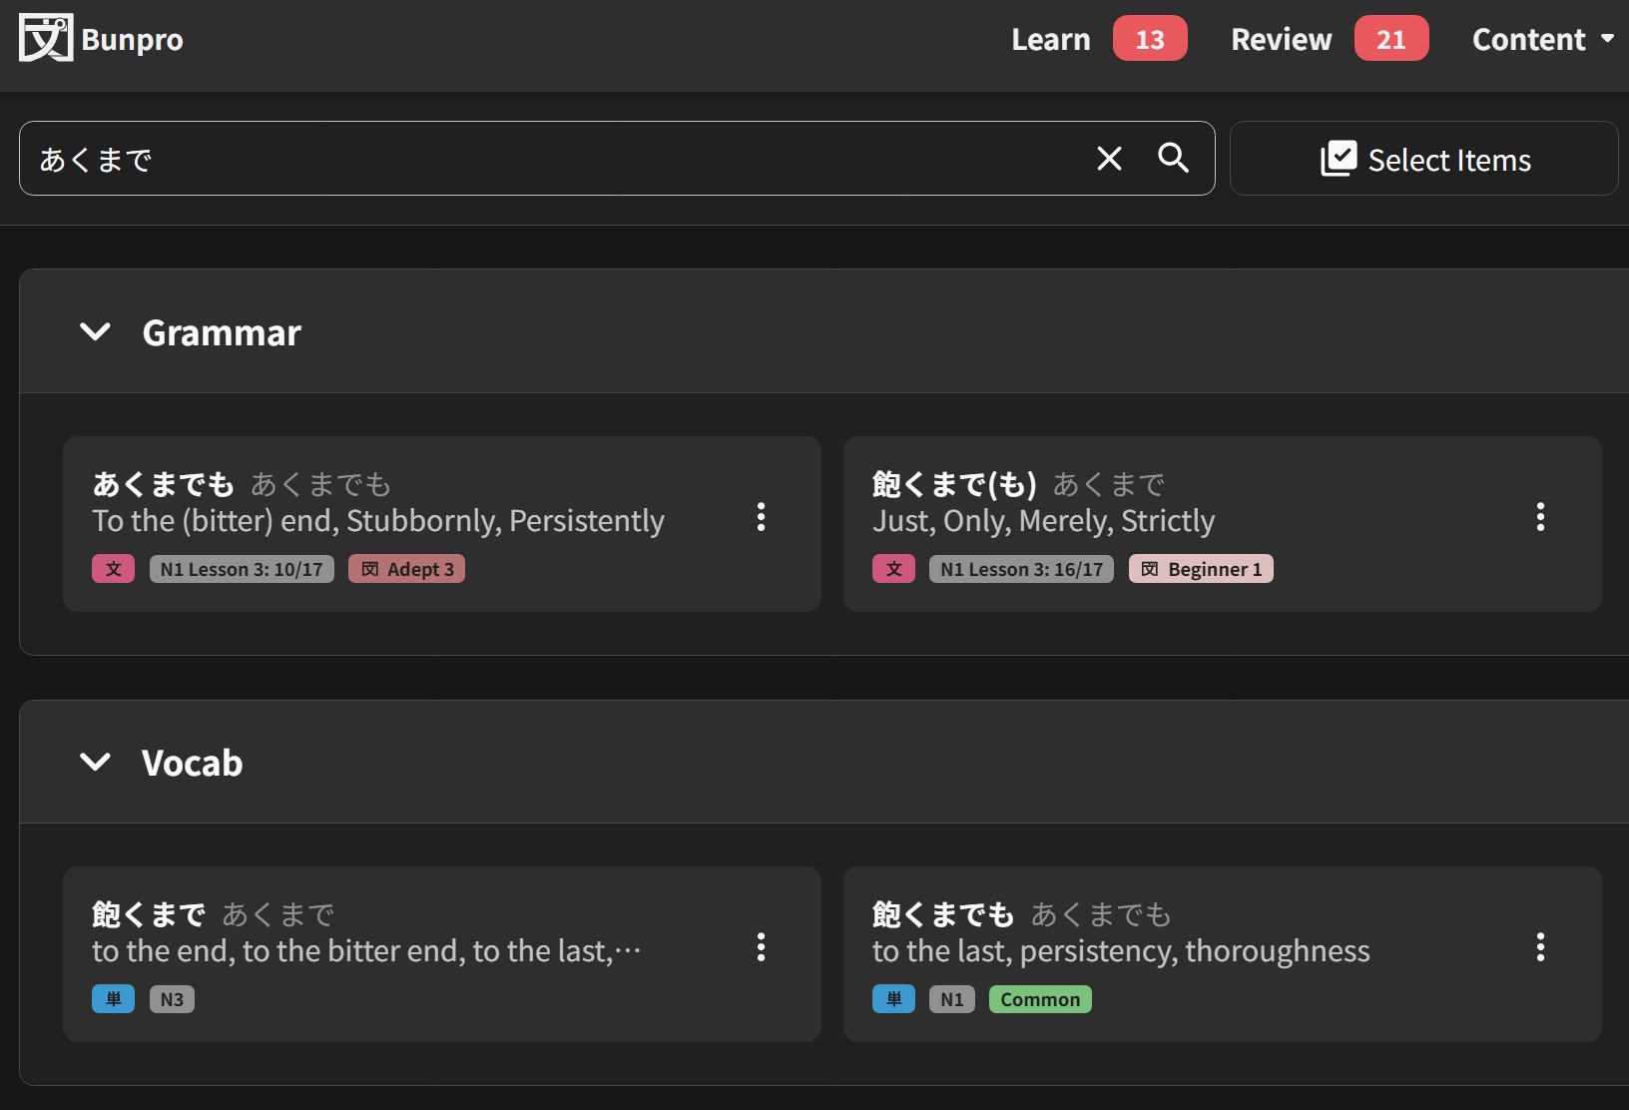This screenshot has width=1629, height=1110.
Task: Open three-dot menu for 飽くまでも vocab card
Action: [x=1540, y=947]
